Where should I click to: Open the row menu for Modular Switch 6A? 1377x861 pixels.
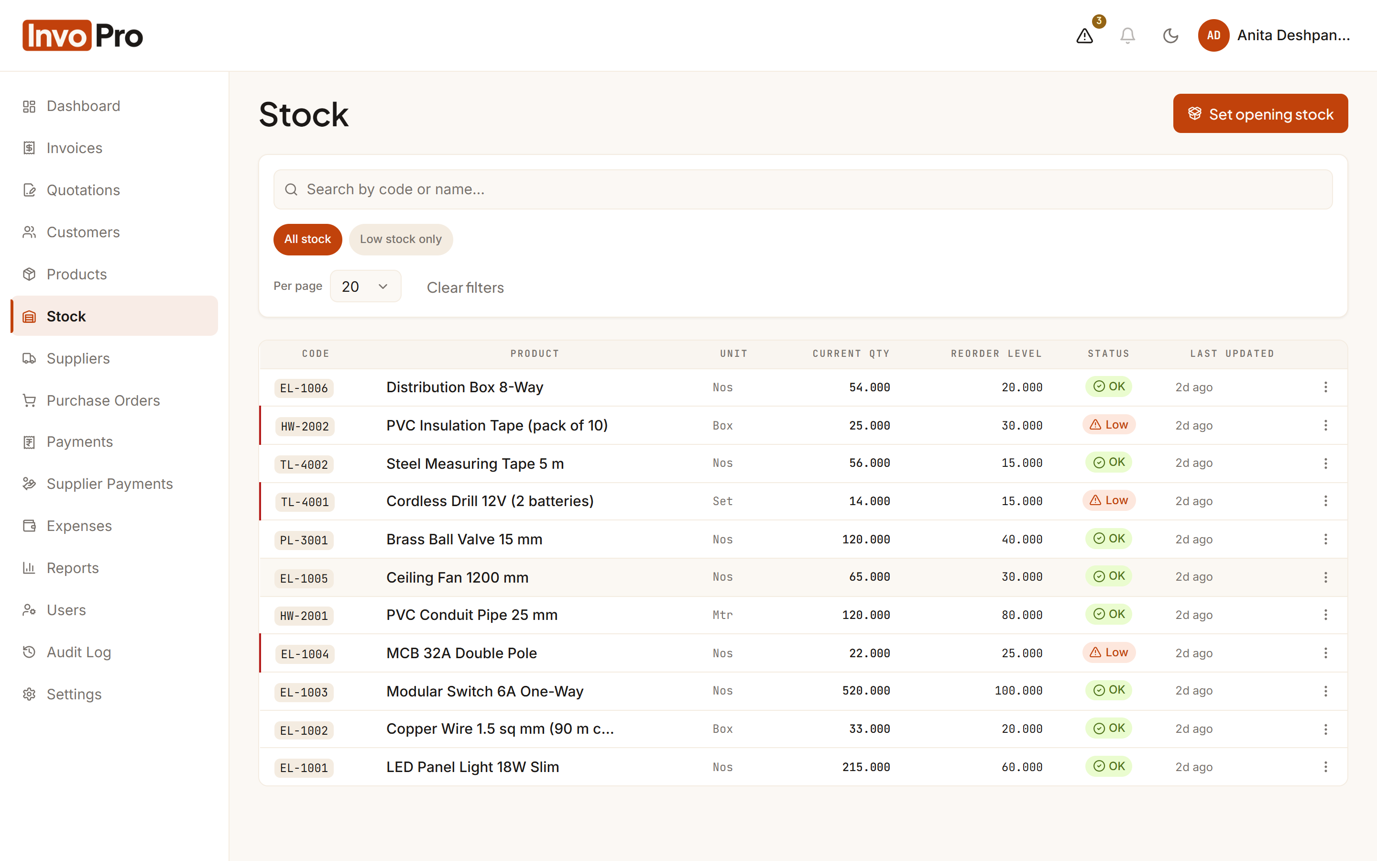coord(1325,691)
